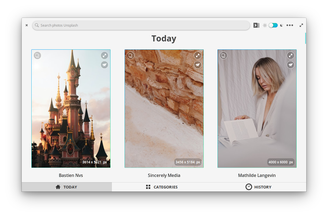The image size is (328, 217).
Task: Click the moon dark-mode icon
Action: pyautogui.click(x=282, y=25)
